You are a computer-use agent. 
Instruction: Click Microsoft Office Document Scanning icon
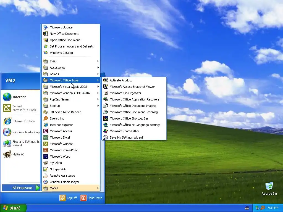click(x=106, y=112)
